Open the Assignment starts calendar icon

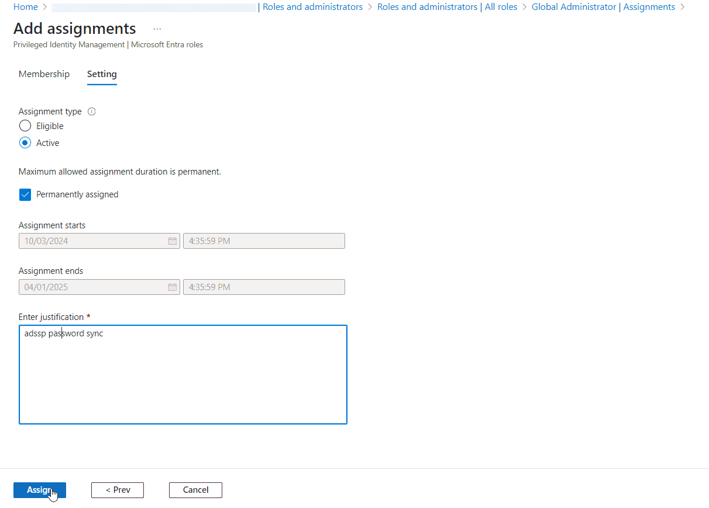(172, 241)
